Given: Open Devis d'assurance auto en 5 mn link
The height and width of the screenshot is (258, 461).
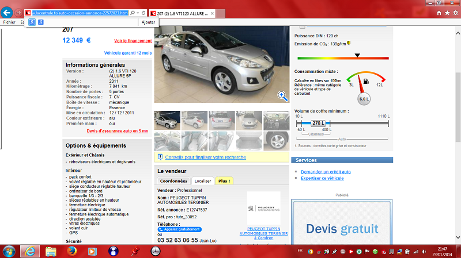Looking at the screenshot, I should click(118, 131).
